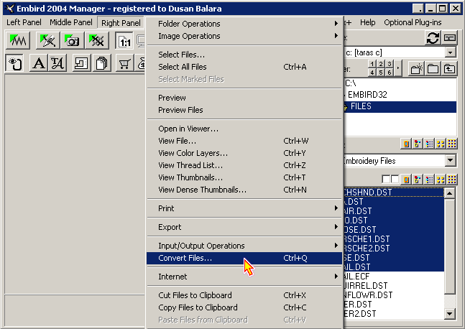465x329 pixels.
Task: Click the shopping cart icon
Action: tap(125, 64)
